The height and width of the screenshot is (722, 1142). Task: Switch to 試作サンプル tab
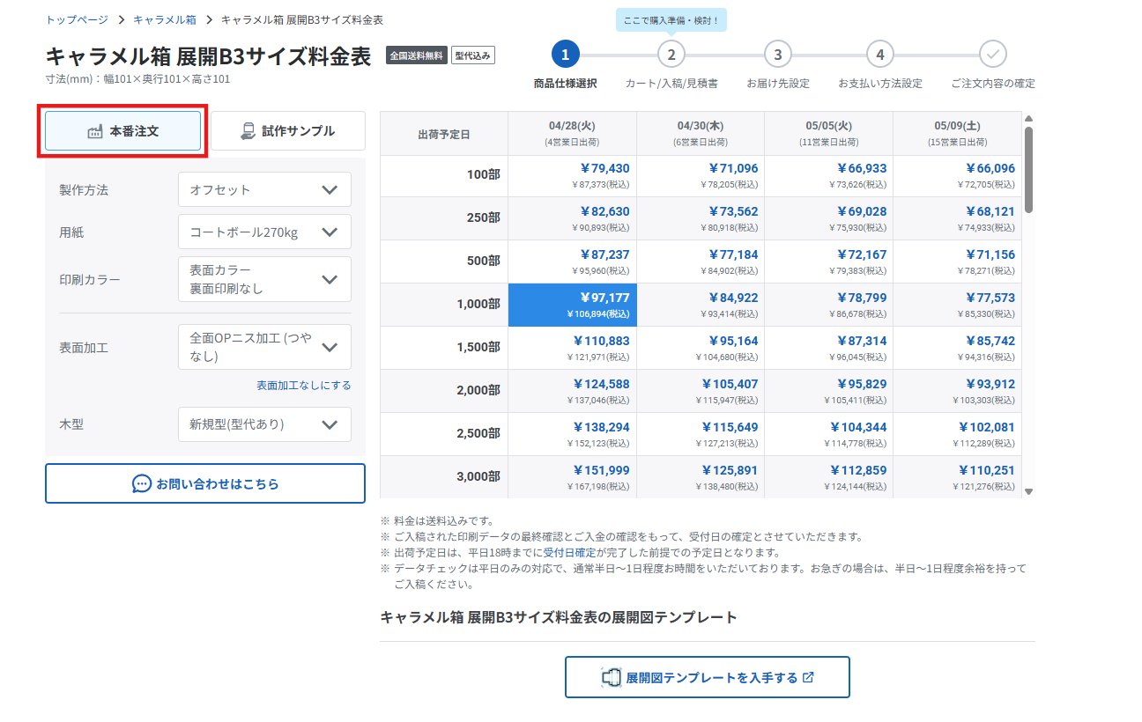288,131
